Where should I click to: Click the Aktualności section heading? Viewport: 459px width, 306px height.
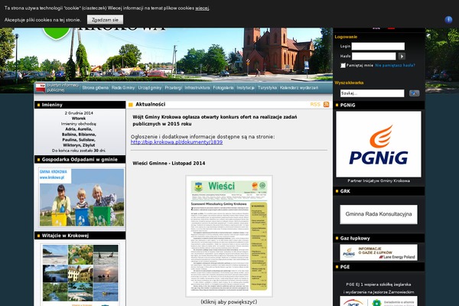coord(151,104)
